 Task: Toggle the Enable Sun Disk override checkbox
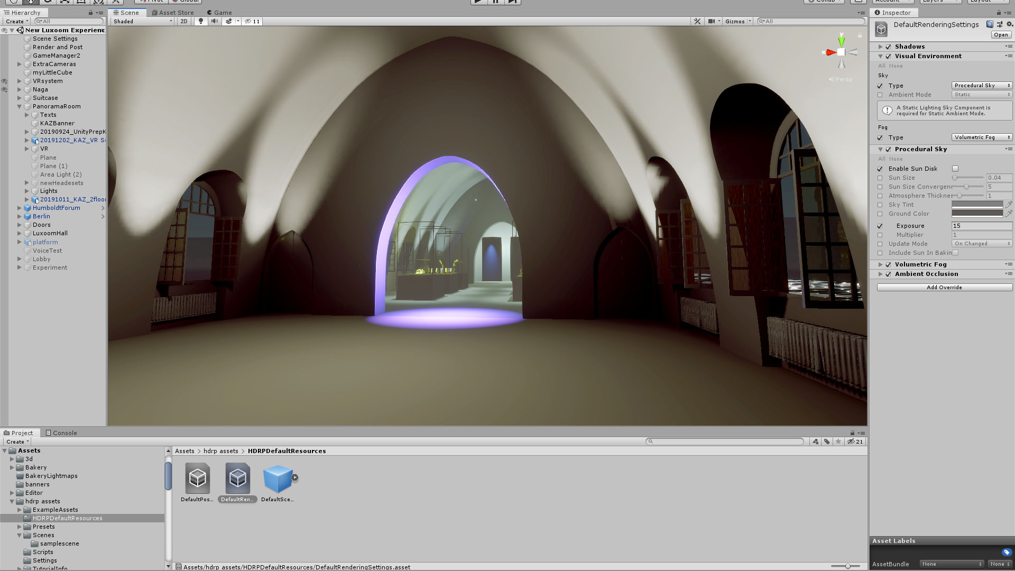click(x=880, y=169)
